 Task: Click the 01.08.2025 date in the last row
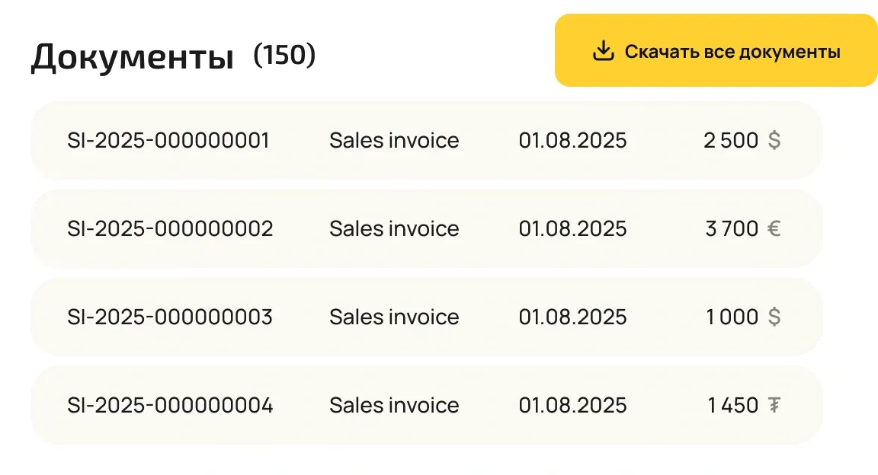(x=572, y=406)
